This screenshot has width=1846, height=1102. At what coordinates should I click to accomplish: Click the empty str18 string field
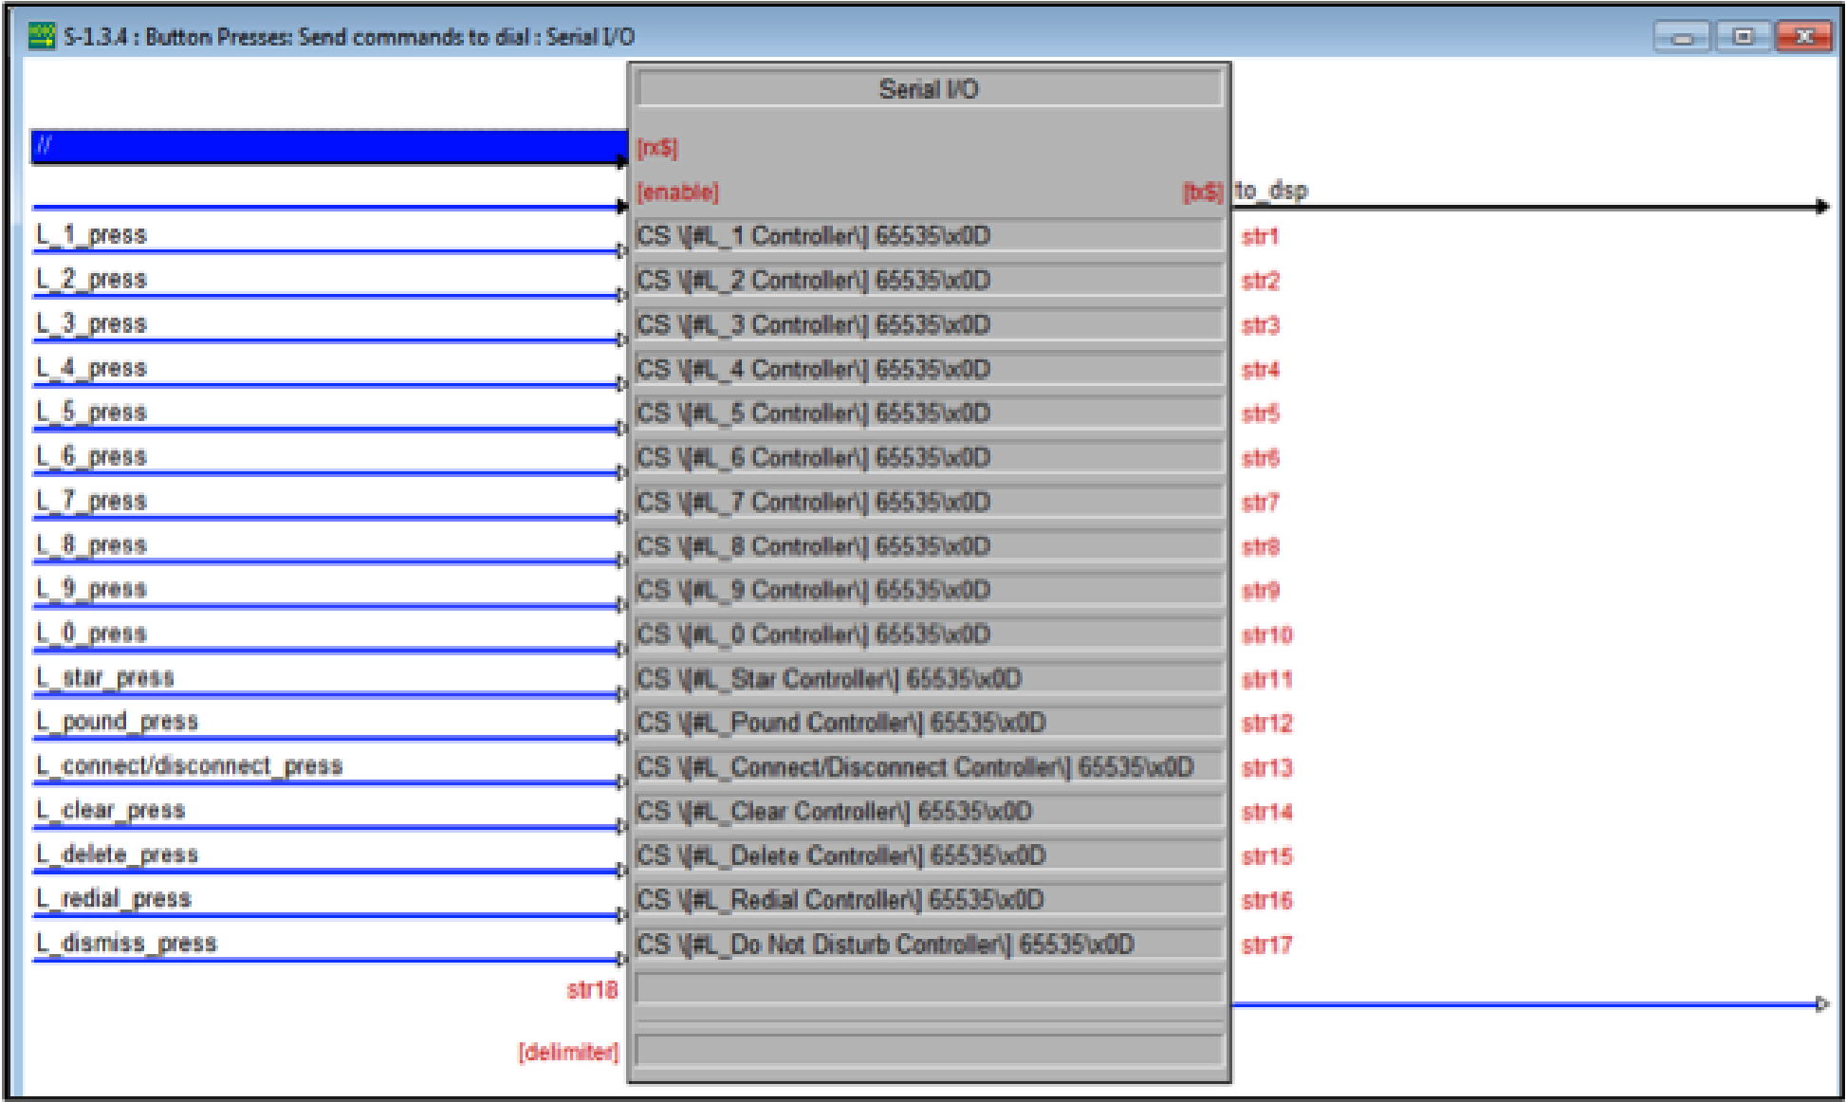pos(928,989)
